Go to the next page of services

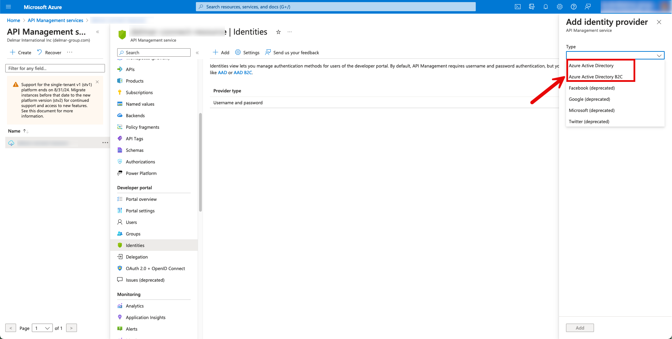coord(71,328)
